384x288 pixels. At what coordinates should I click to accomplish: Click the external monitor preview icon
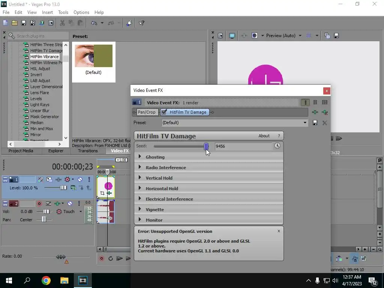pyautogui.click(x=232, y=36)
